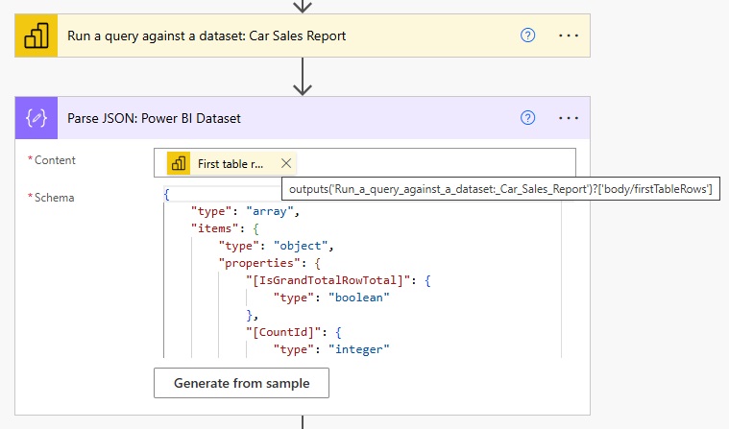Click the "integer" type value in schema
The width and height of the screenshot is (729, 429).
[359, 349]
